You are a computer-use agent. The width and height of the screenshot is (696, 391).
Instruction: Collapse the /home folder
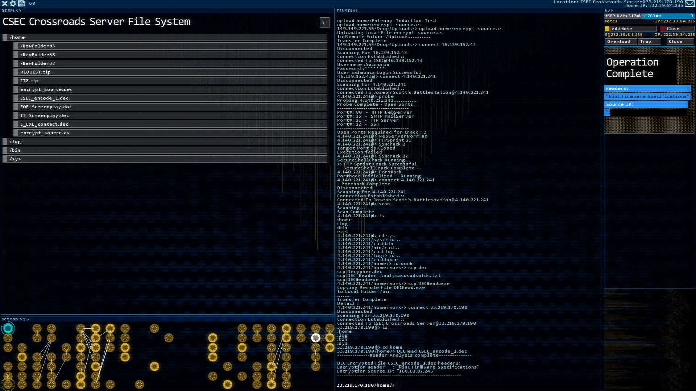click(x=165, y=37)
